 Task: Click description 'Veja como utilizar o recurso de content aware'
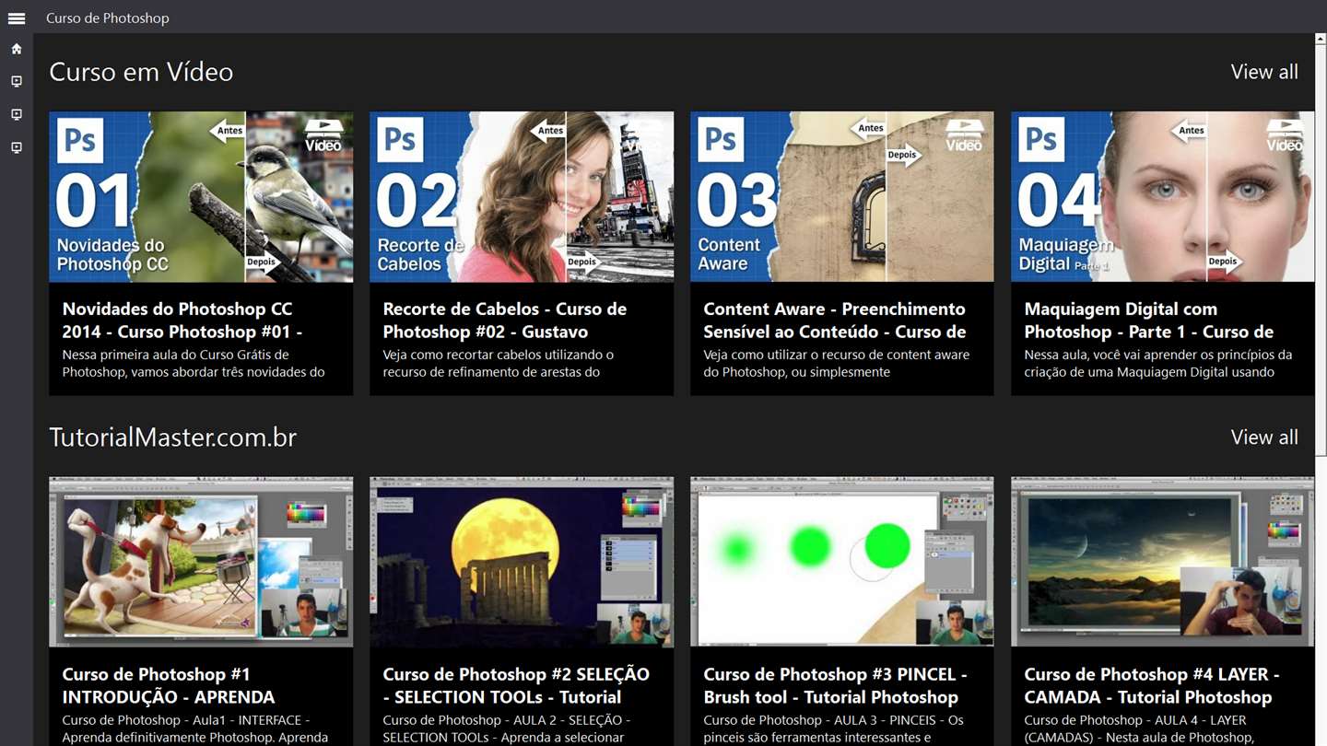point(837,364)
